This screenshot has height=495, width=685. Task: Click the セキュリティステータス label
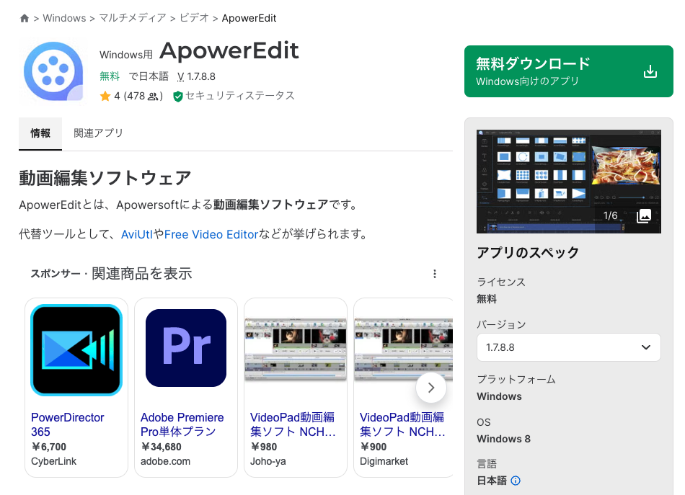240,96
